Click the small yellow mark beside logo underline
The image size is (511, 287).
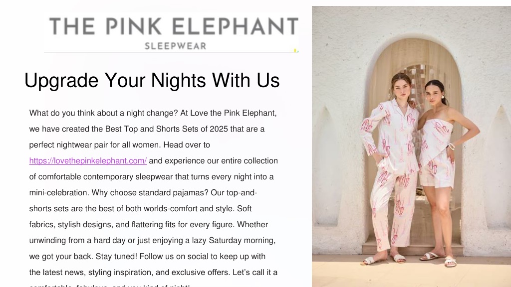click(296, 50)
